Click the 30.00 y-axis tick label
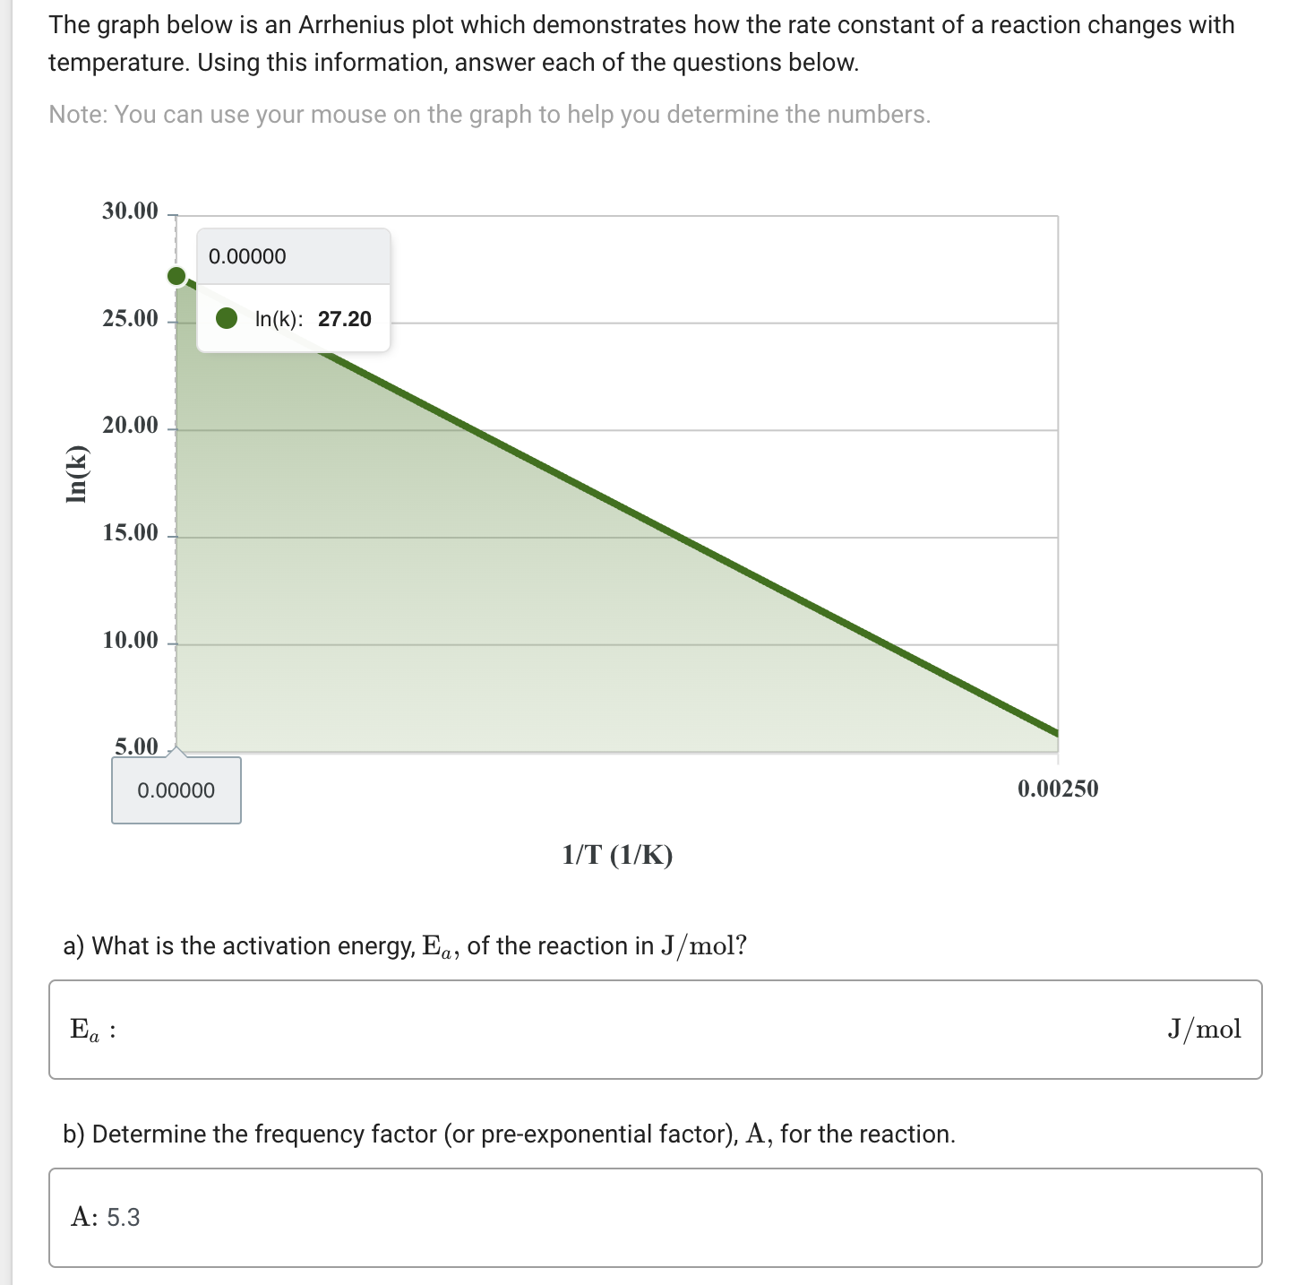Image resolution: width=1297 pixels, height=1285 pixels. click(130, 211)
